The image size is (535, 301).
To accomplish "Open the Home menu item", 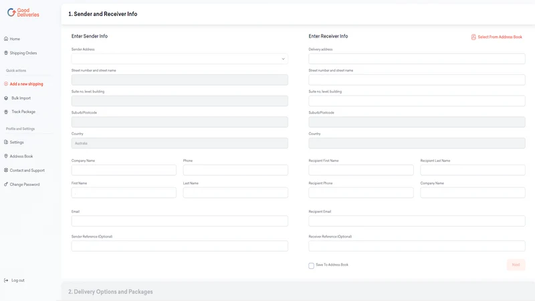I will click(15, 39).
